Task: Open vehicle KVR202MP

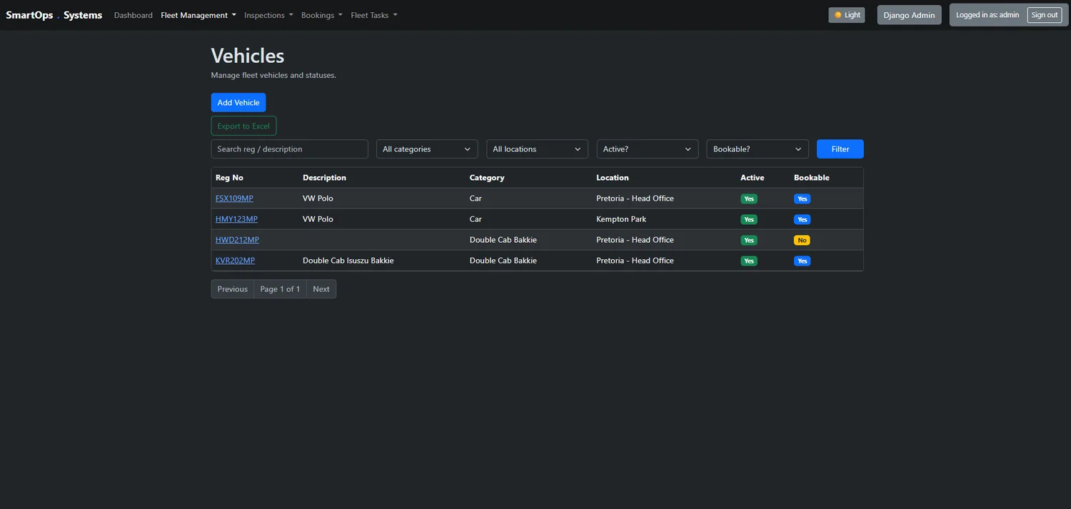Action: click(235, 261)
